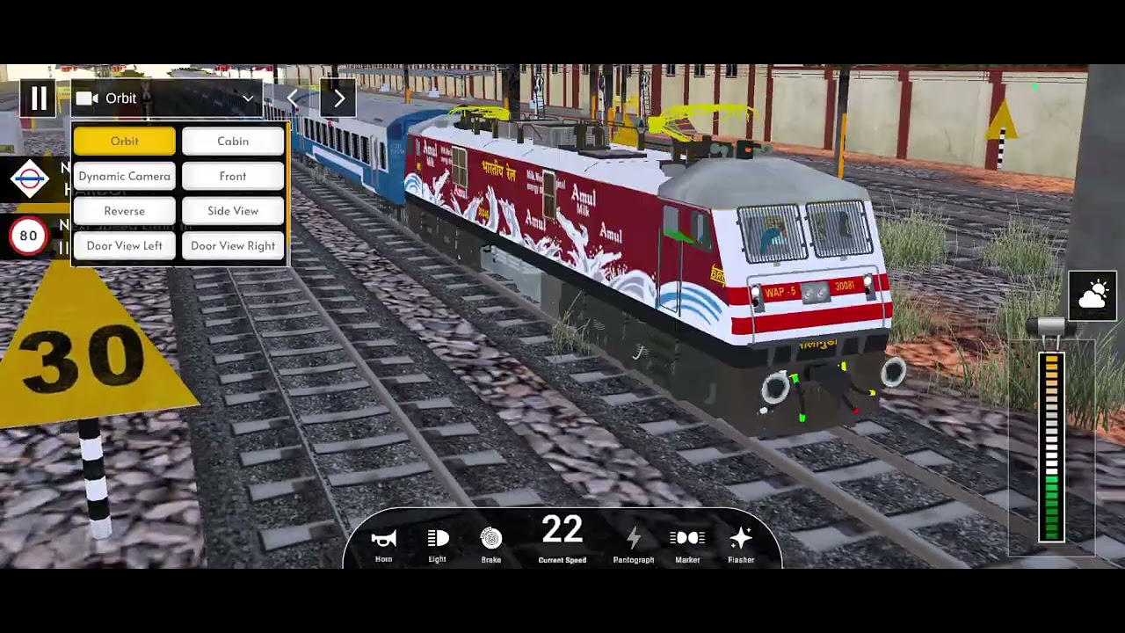Click the 80 speed limit sign
The image size is (1125, 633).
click(x=28, y=236)
